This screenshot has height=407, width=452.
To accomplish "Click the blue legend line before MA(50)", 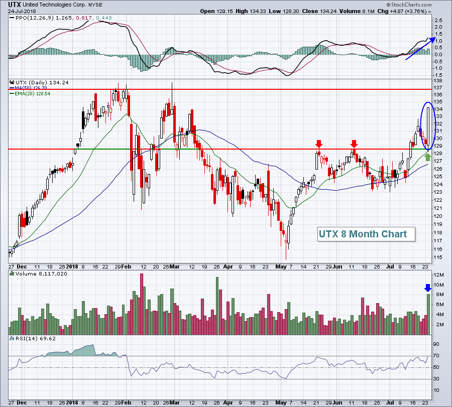I will pyautogui.click(x=12, y=88).
